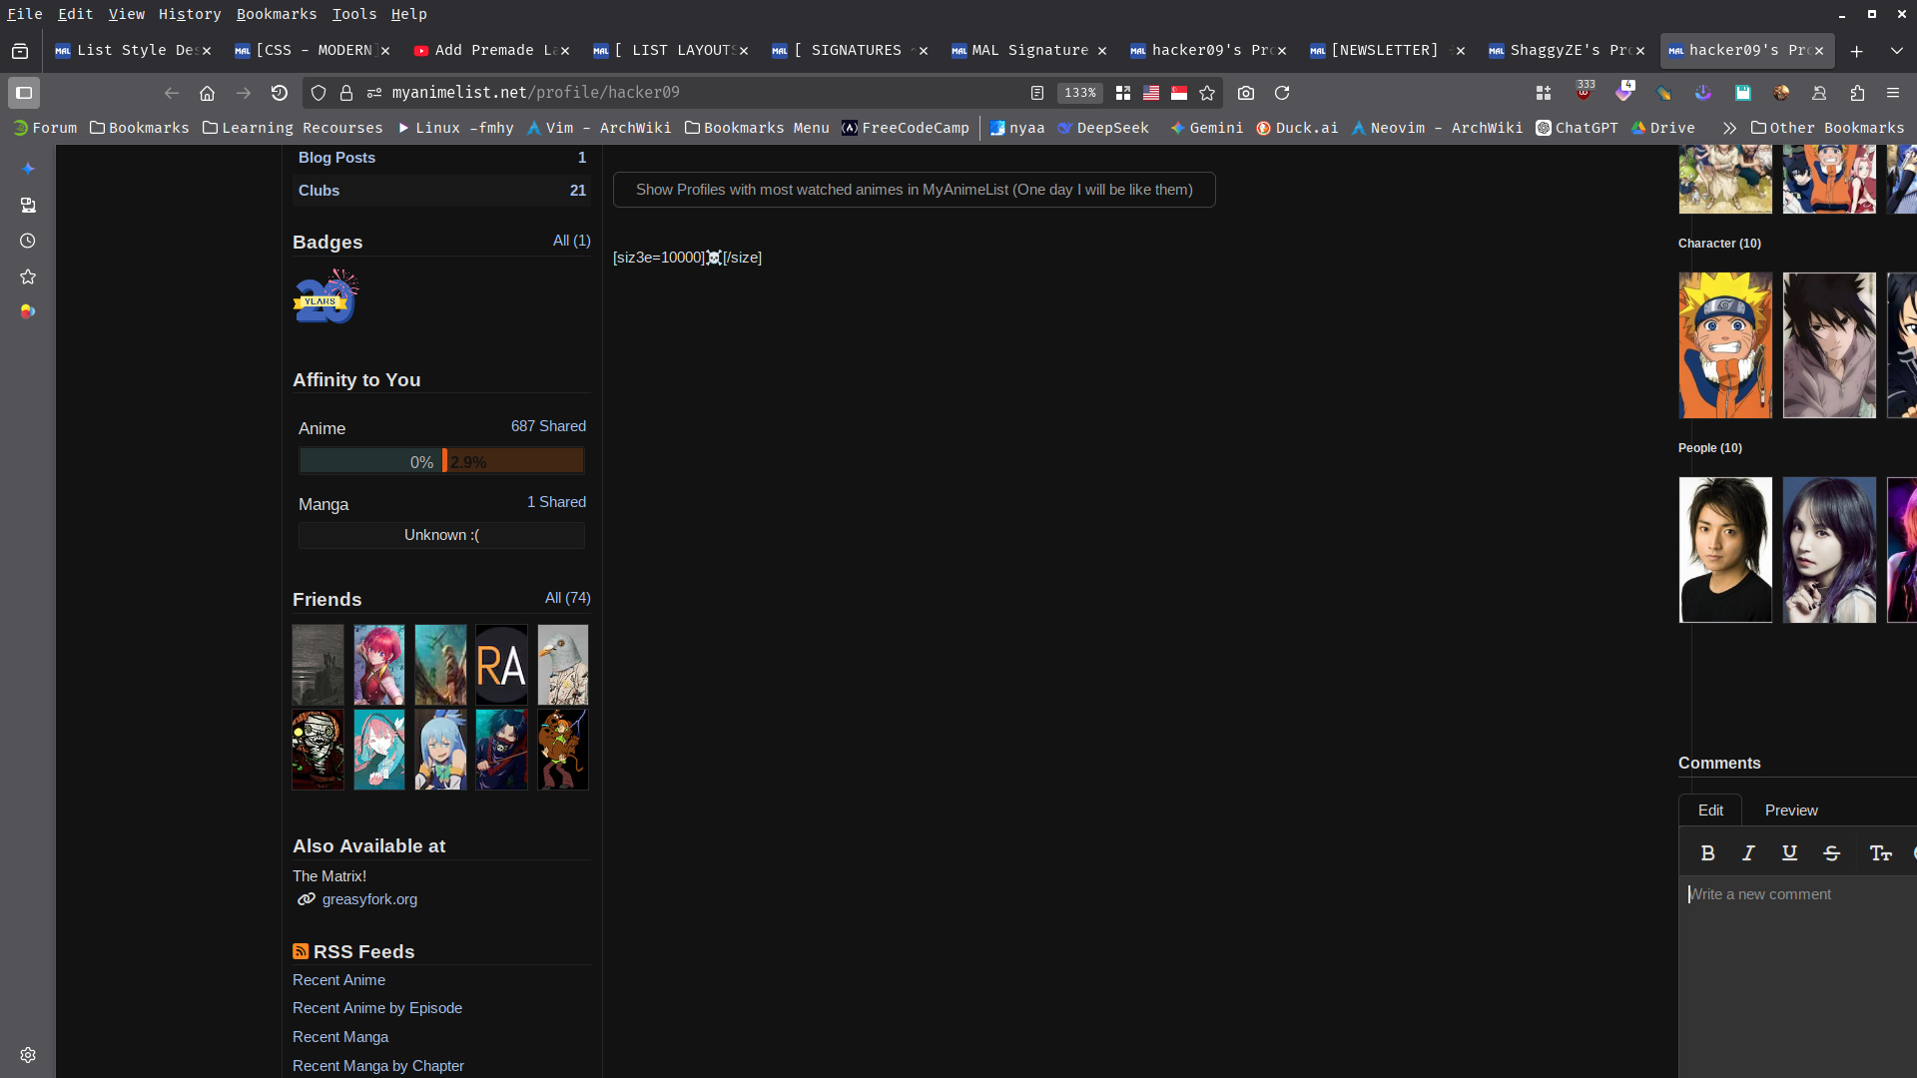
Task: Show more bookmarks with double chevron
Action: 1729,128
